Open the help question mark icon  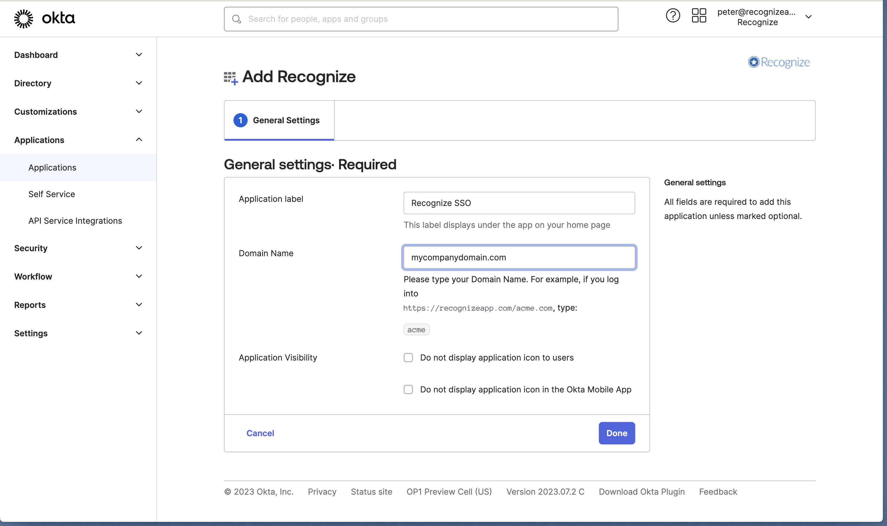point(673,16)
